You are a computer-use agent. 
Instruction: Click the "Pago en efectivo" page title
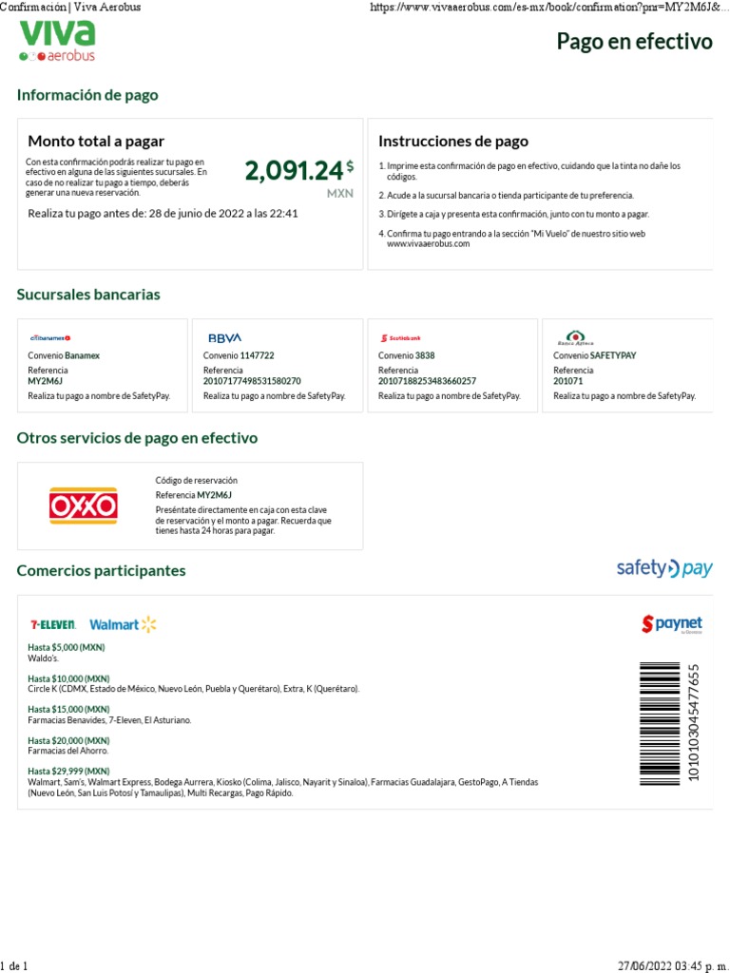click(x=634, y=42)
